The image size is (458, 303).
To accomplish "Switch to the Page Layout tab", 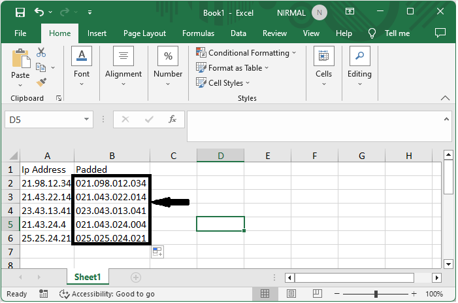I will click(x=144, y=33).
